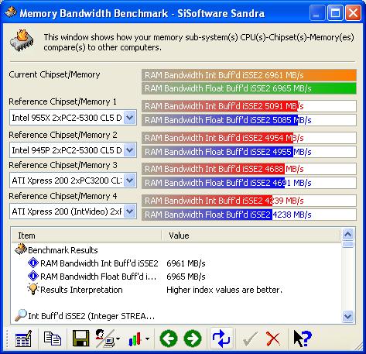Click the red Int 5091 MB/s bar
The image size is (366, 354).
click(x=249, y=106)
